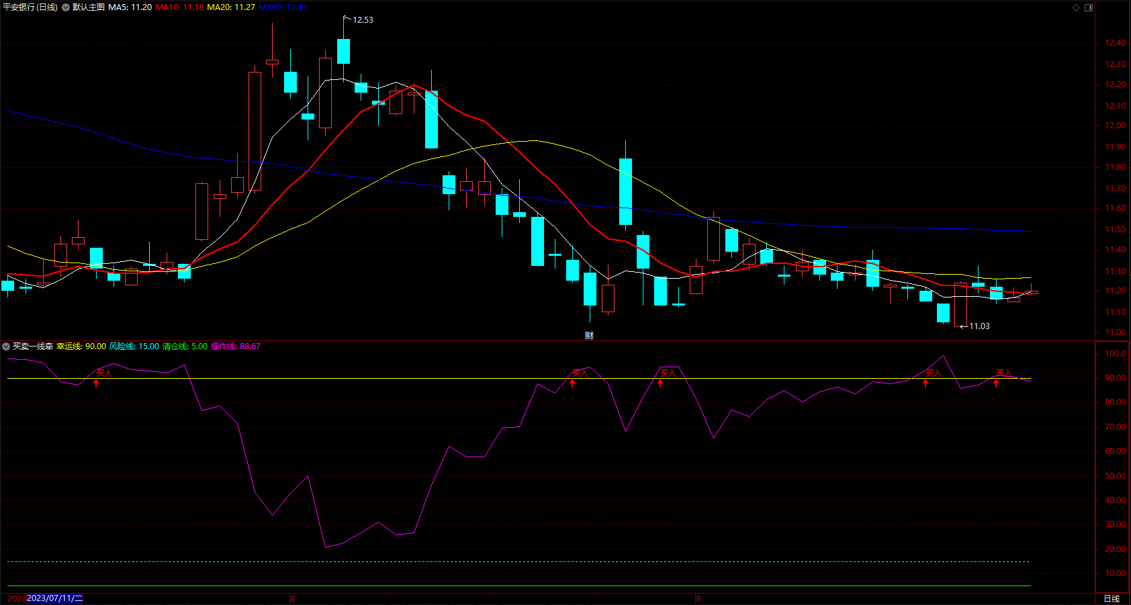Click the 11.50 price axis label

1116,230
